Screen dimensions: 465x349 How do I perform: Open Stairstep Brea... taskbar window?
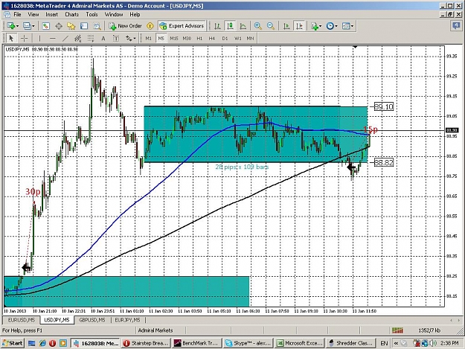146,343
